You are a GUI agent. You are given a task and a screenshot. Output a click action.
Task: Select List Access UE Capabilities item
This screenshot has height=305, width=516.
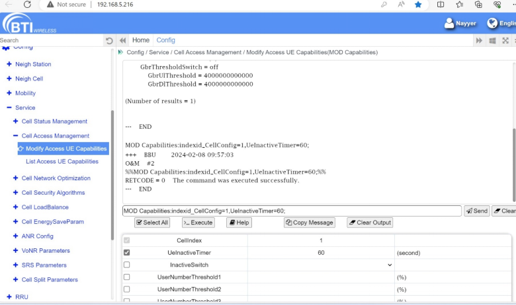point(62,162)
